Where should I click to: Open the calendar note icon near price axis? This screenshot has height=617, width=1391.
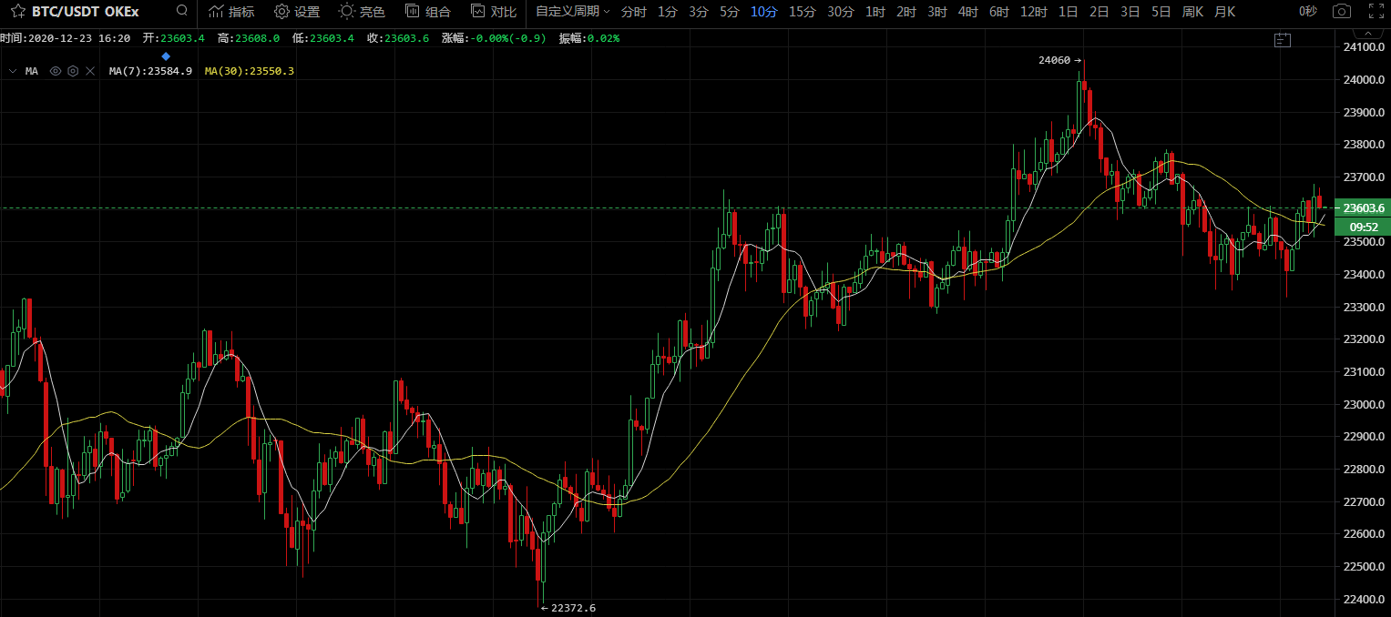pyautogui.click(x=1283, y=40)
